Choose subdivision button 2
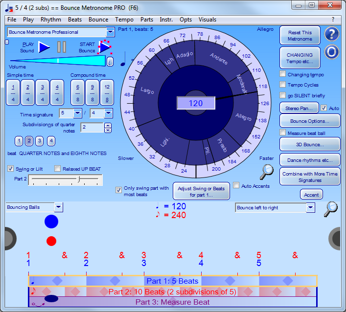Screen dimensions: 346x312 pos(29,141)
